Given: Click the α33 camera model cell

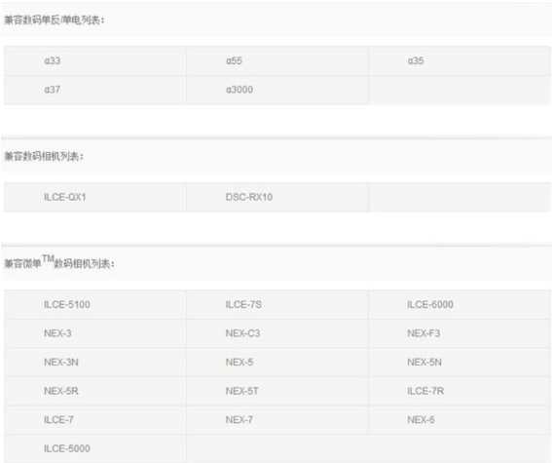Looking at the screenshot, I should (95, 61).
